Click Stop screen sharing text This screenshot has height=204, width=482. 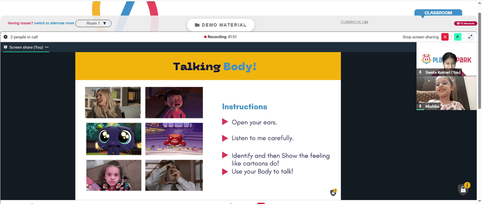(420, 37)
